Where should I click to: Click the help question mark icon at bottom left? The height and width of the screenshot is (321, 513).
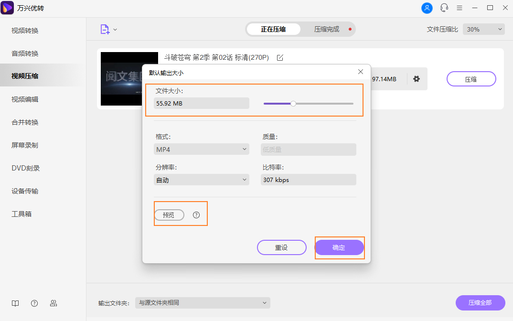34,303
